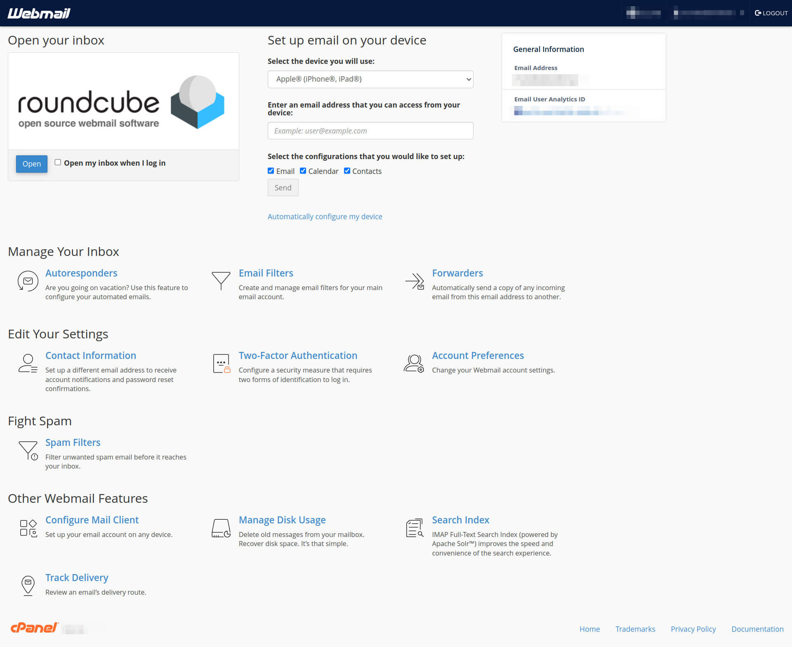
Task: Click Automatically configure my device
Action: click(x=325, y=216)
